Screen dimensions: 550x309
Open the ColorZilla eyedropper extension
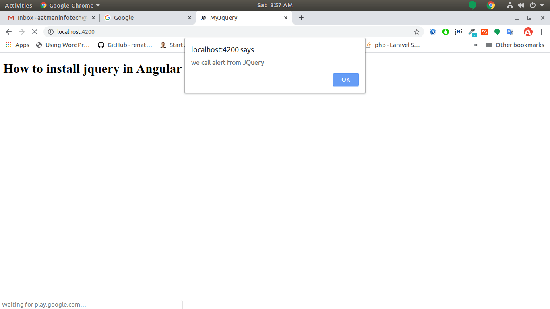472,32
